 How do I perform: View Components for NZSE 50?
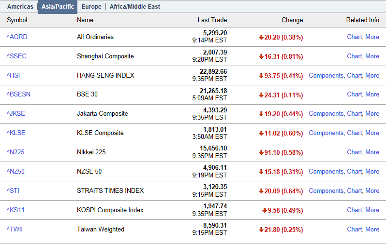[326, 171]
